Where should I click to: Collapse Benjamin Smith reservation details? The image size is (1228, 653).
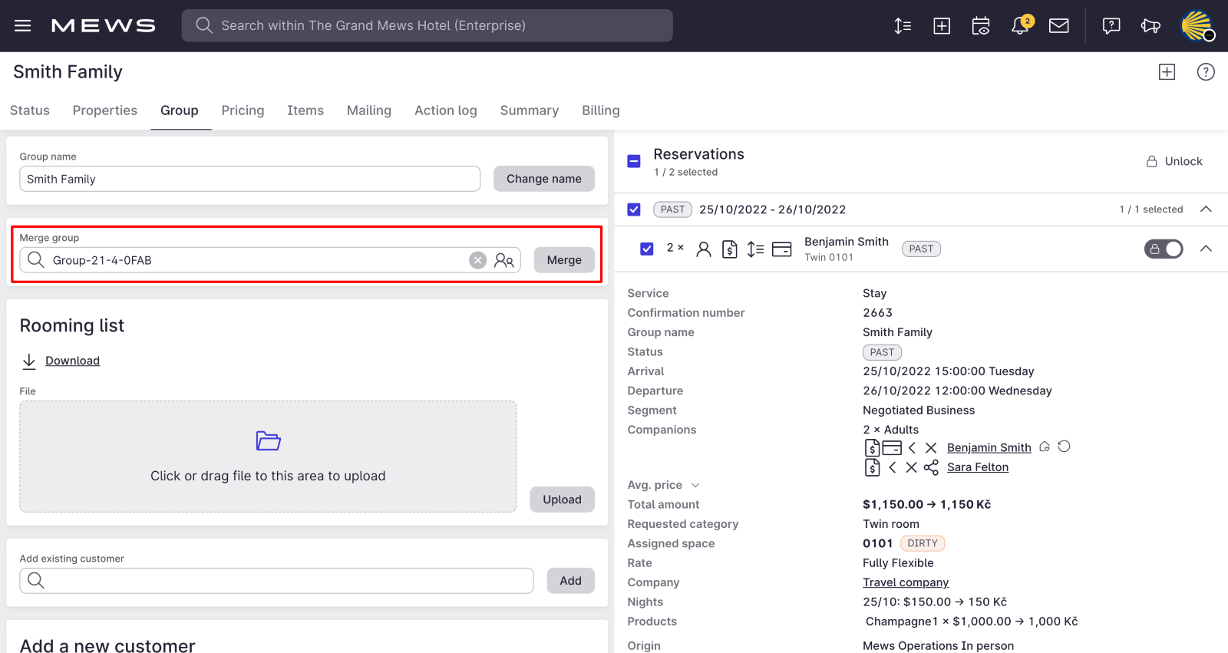coord(1206,249)
